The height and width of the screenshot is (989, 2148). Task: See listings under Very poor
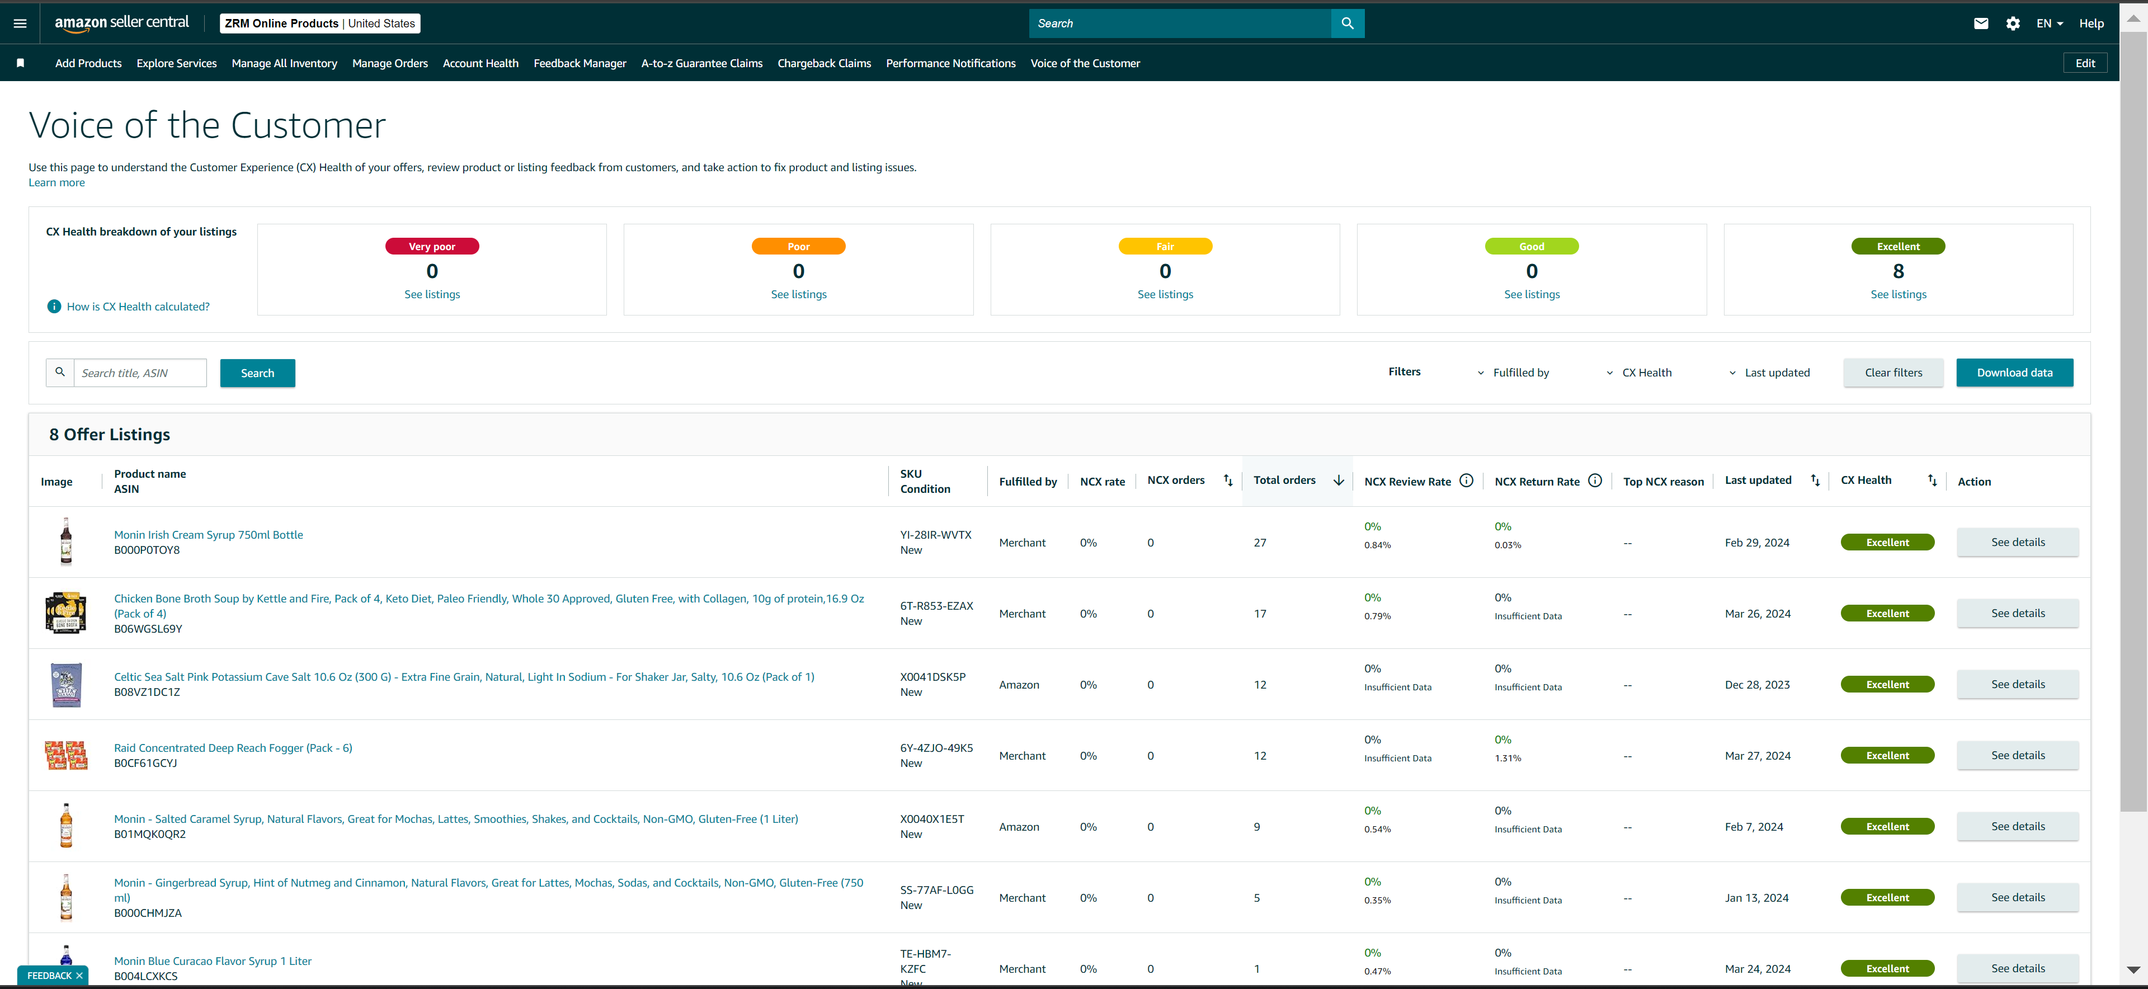click(432, 294)
